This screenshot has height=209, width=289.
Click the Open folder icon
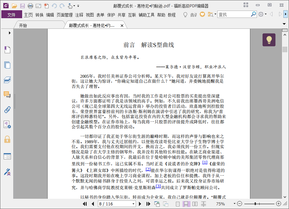[14, 6]
